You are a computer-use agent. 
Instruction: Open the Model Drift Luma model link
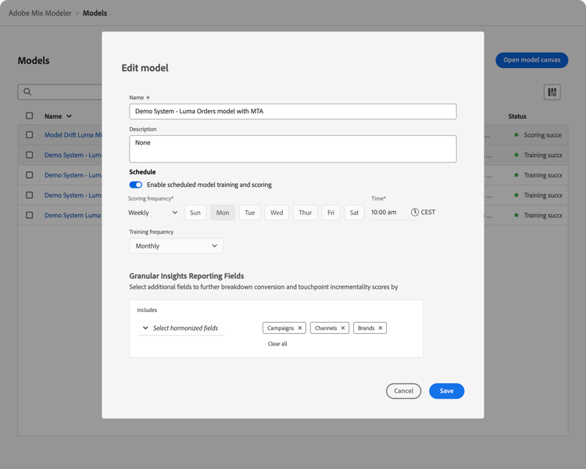[73, 135]
